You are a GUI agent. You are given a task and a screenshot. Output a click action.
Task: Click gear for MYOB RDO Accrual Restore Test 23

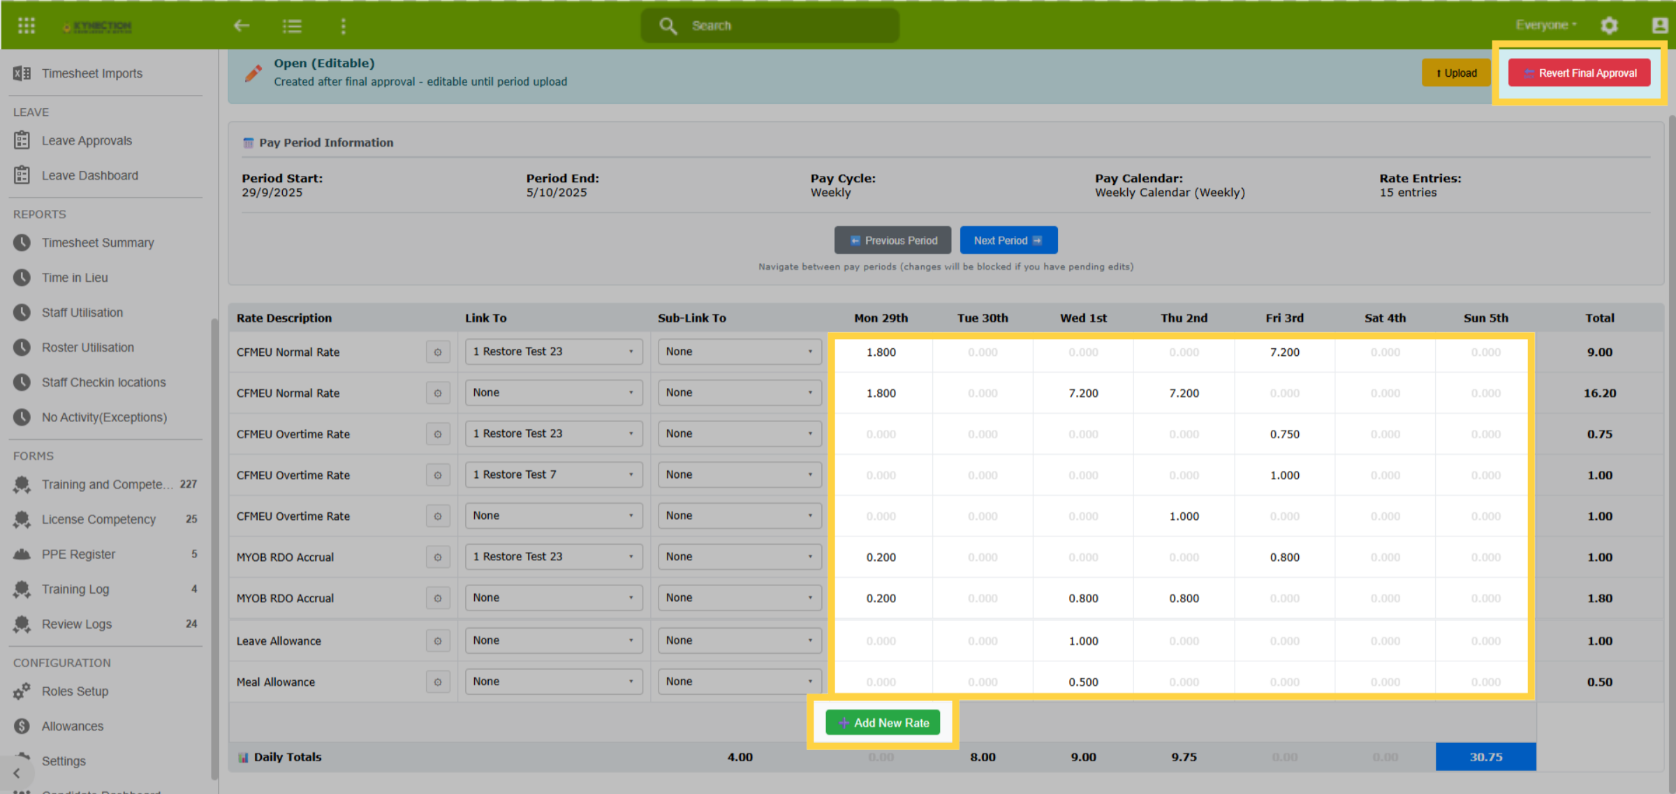[438, 557]
